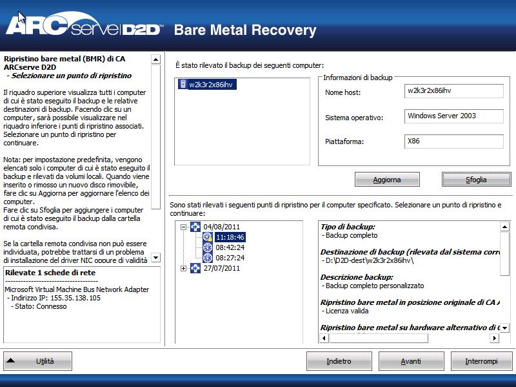
Task: Click 'Tipo di backup:' heading
Action: tap(348, 227)
